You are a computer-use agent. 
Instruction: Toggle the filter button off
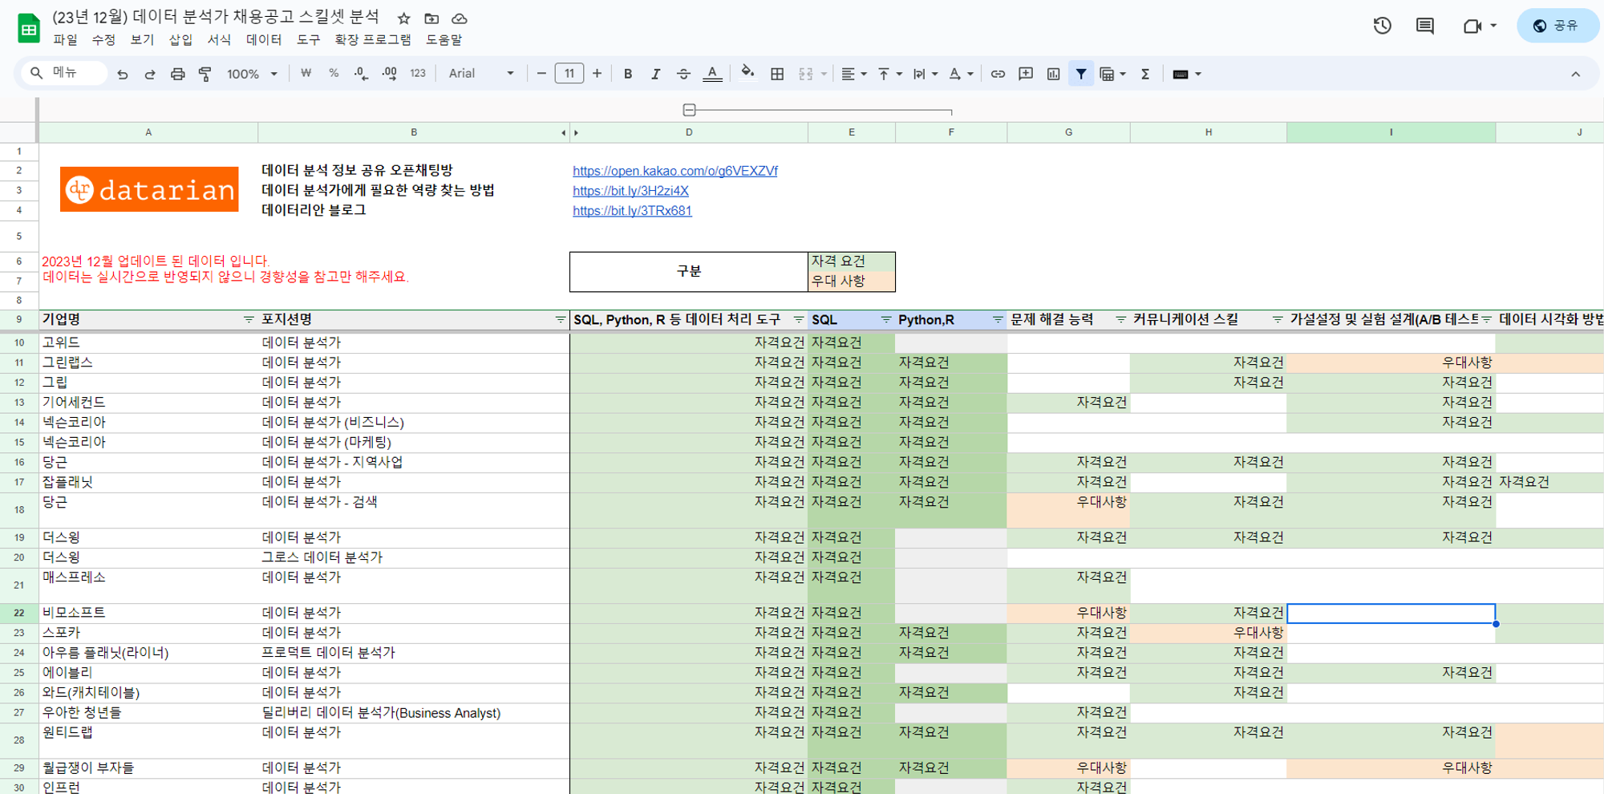pos(1081,74)
